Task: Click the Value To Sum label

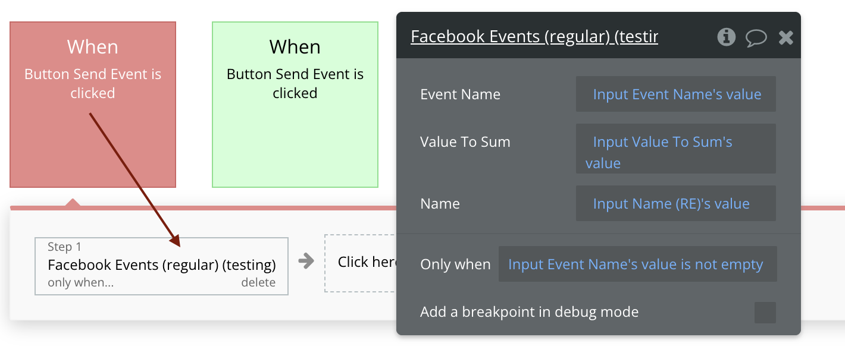Action: [x=465, y=141]
